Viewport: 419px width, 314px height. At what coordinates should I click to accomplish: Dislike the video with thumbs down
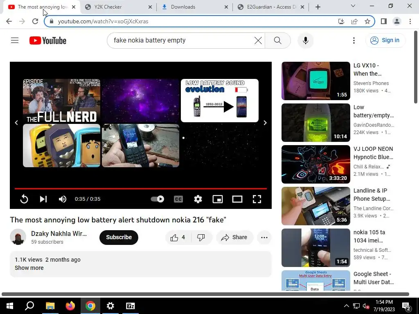pyautogui.click(x=202, y=238)
